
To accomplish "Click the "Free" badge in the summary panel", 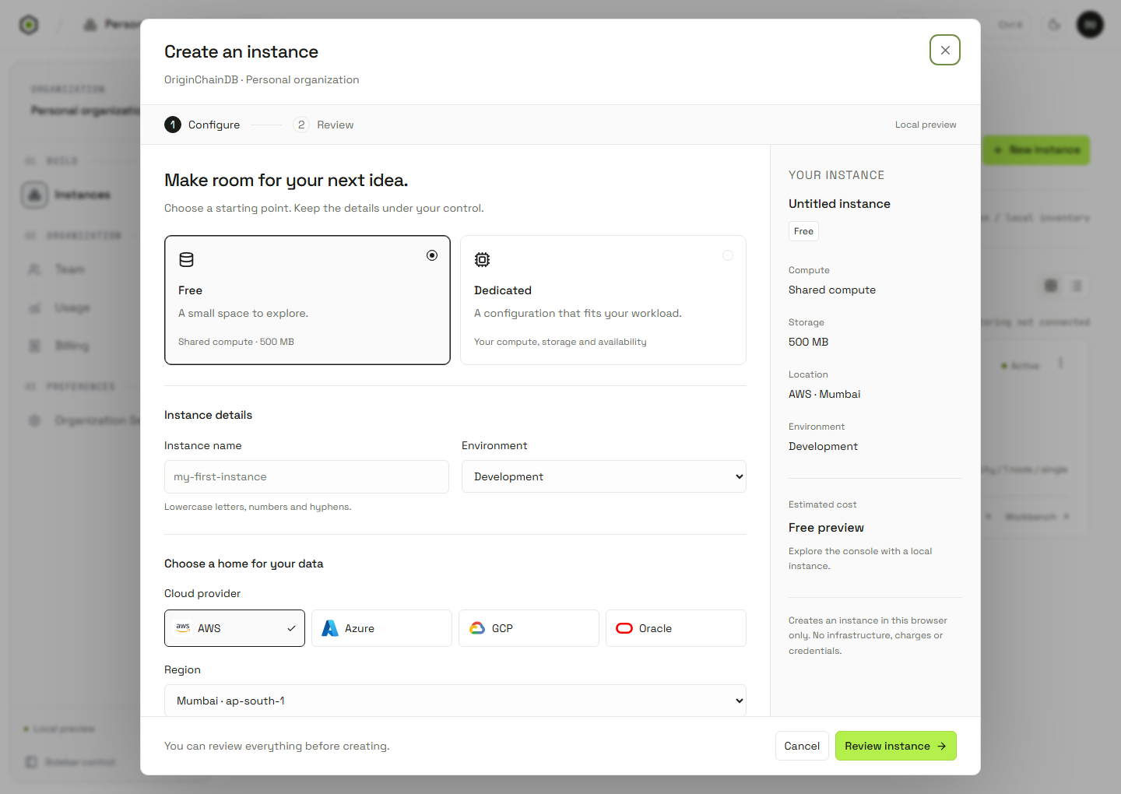I will 803,231.
